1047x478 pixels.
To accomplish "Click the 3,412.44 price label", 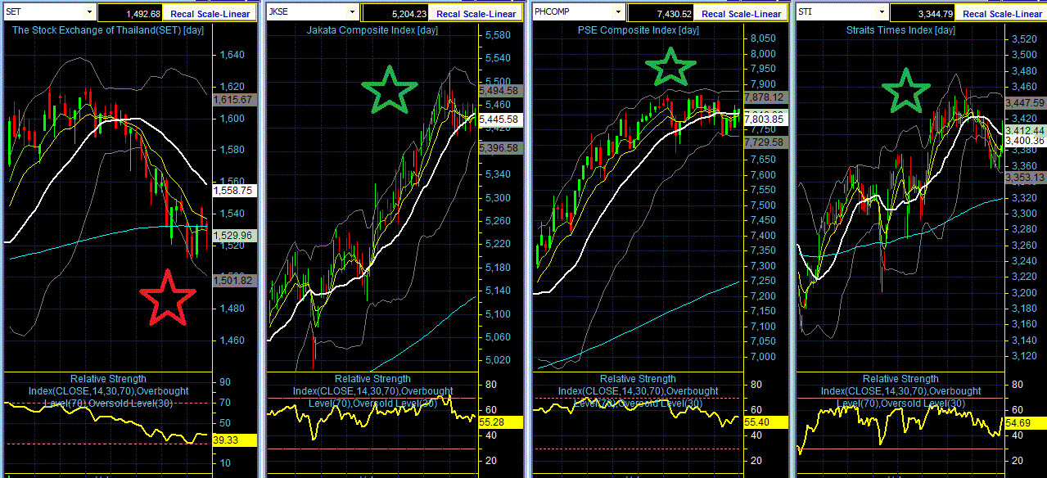I will point(1027,131).
